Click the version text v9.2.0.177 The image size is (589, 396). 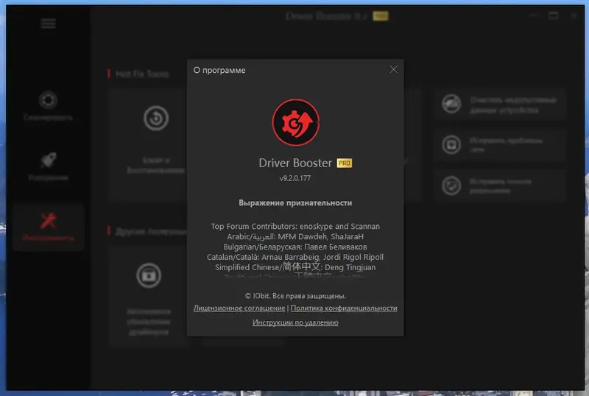[x=295, y=178]
